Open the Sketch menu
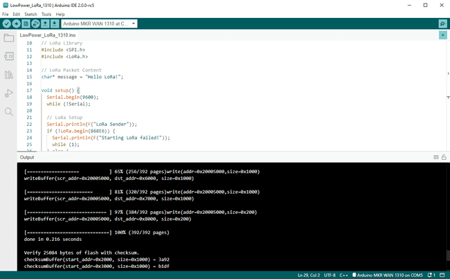The image size is (450, 279). click(x=30, y=14)
